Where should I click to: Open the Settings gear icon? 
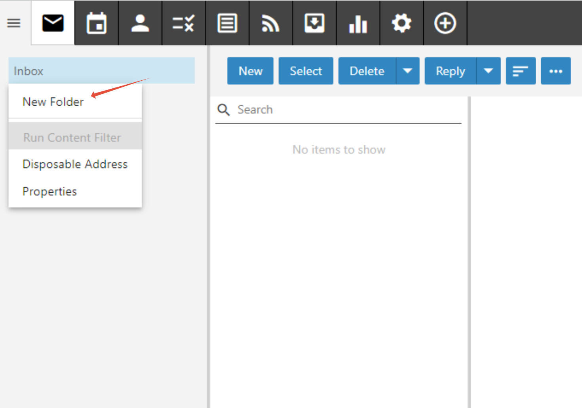tap(401, 23)
